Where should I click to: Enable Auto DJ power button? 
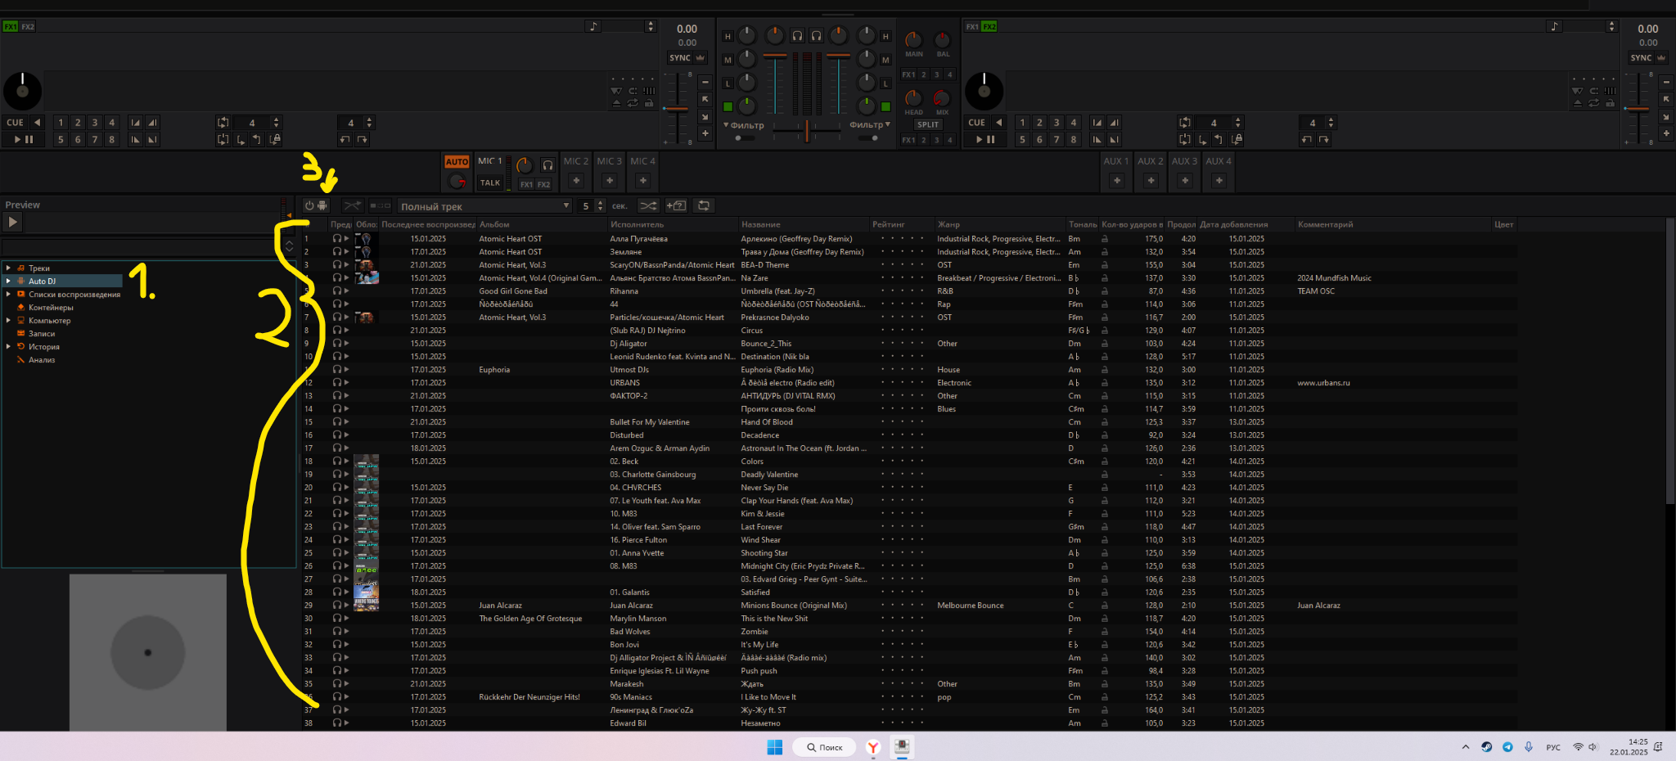point(316,205)
